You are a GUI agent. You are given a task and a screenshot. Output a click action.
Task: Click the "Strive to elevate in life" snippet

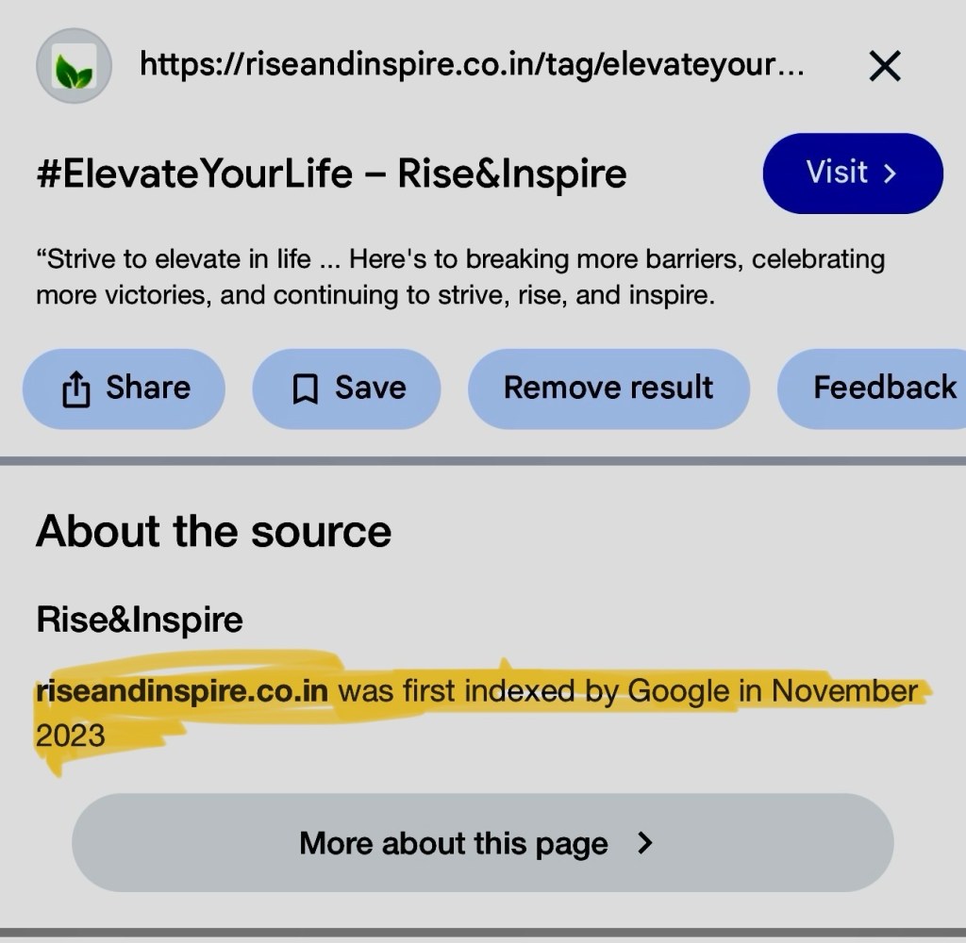[x=459, y=276]
